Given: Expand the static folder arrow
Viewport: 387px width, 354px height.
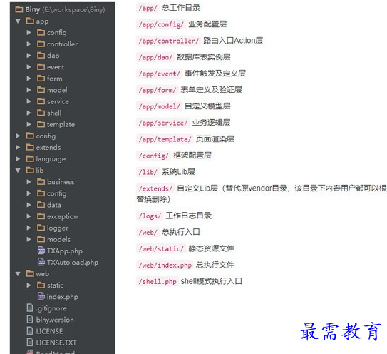Looking at the screenshot, I should point(29,285).
